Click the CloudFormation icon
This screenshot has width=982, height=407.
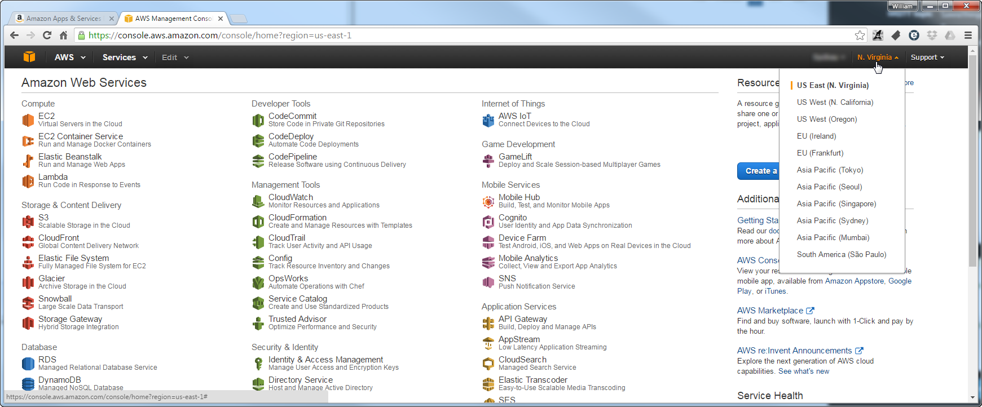pyautogui.click(x=258, y=222)
